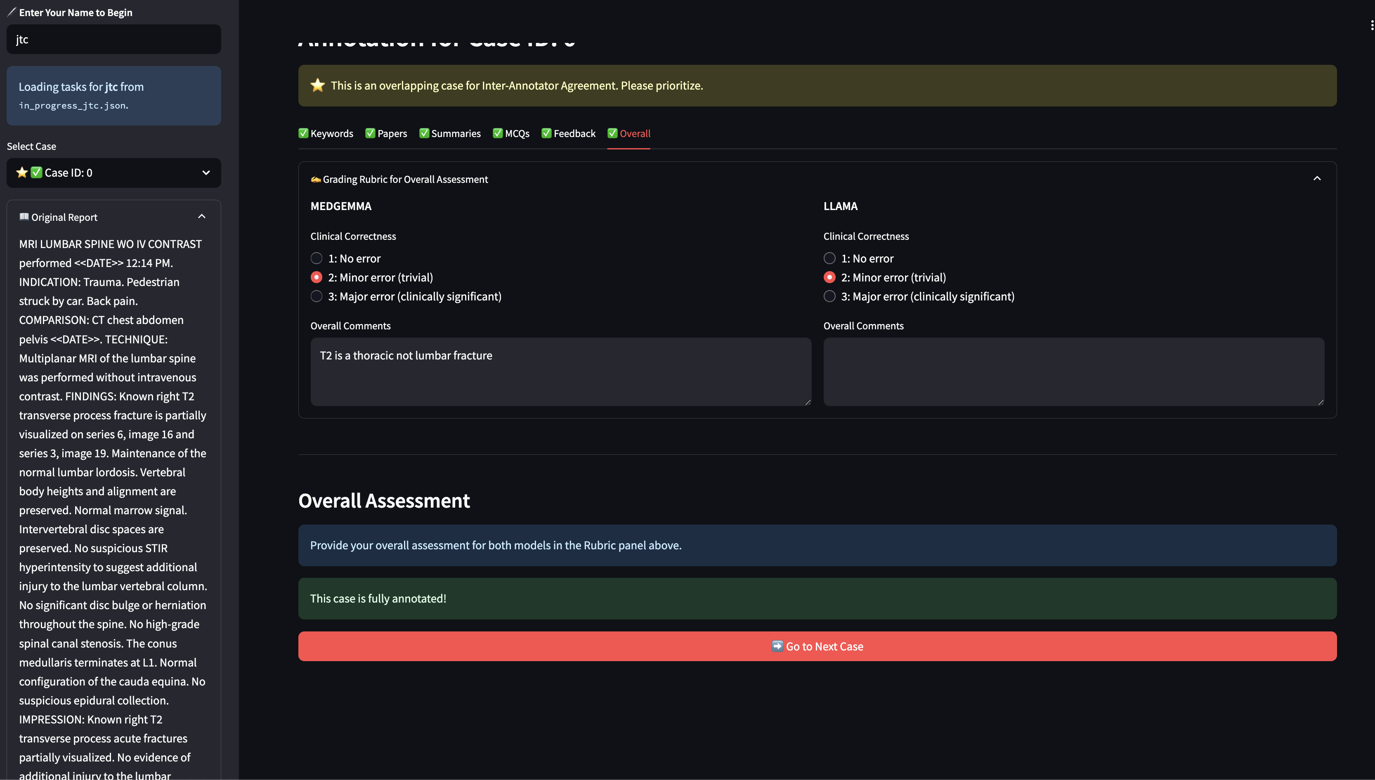Collapse the Grading Rubric expander chevron
This screenshot has width=1375, height=780.
(x=1317, y=178)
